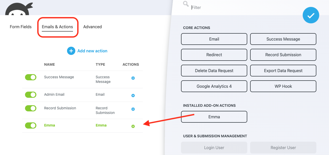Open the green gear for Emma action
329x155 pixels.
click(x=133, y=126)
